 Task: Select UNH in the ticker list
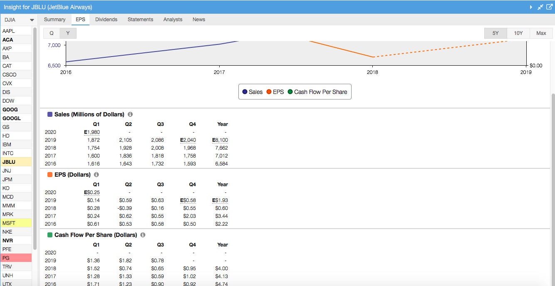[16, 276]
